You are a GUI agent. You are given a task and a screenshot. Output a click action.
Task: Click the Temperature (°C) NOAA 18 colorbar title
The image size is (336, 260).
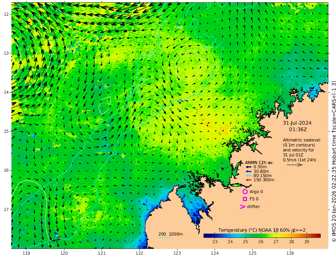(x=262, y=231)
